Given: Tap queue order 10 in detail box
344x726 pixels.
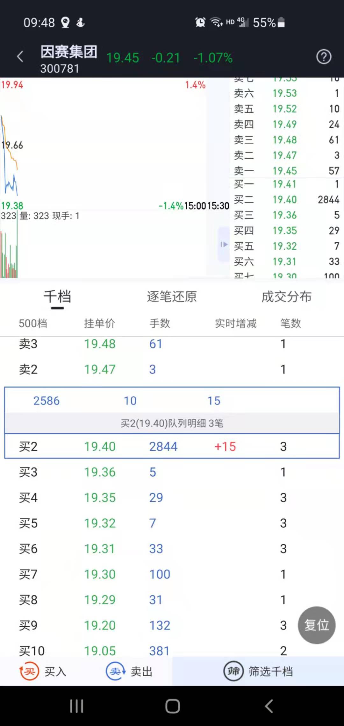Looking at the screenshot, I should (x=130, y=401).
